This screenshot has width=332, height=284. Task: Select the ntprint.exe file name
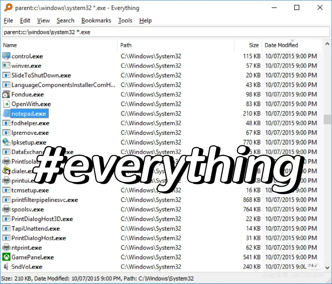pos(27,248)
